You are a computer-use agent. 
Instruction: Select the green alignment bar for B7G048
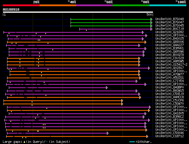(111, 19)
